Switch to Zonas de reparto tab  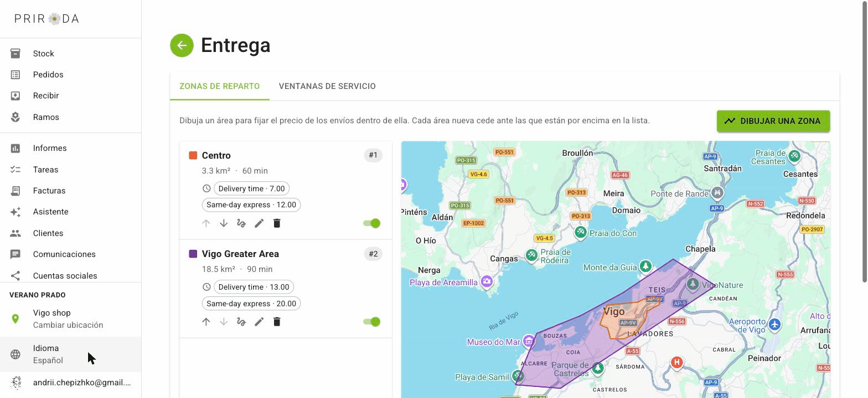[x=220, y=86]
